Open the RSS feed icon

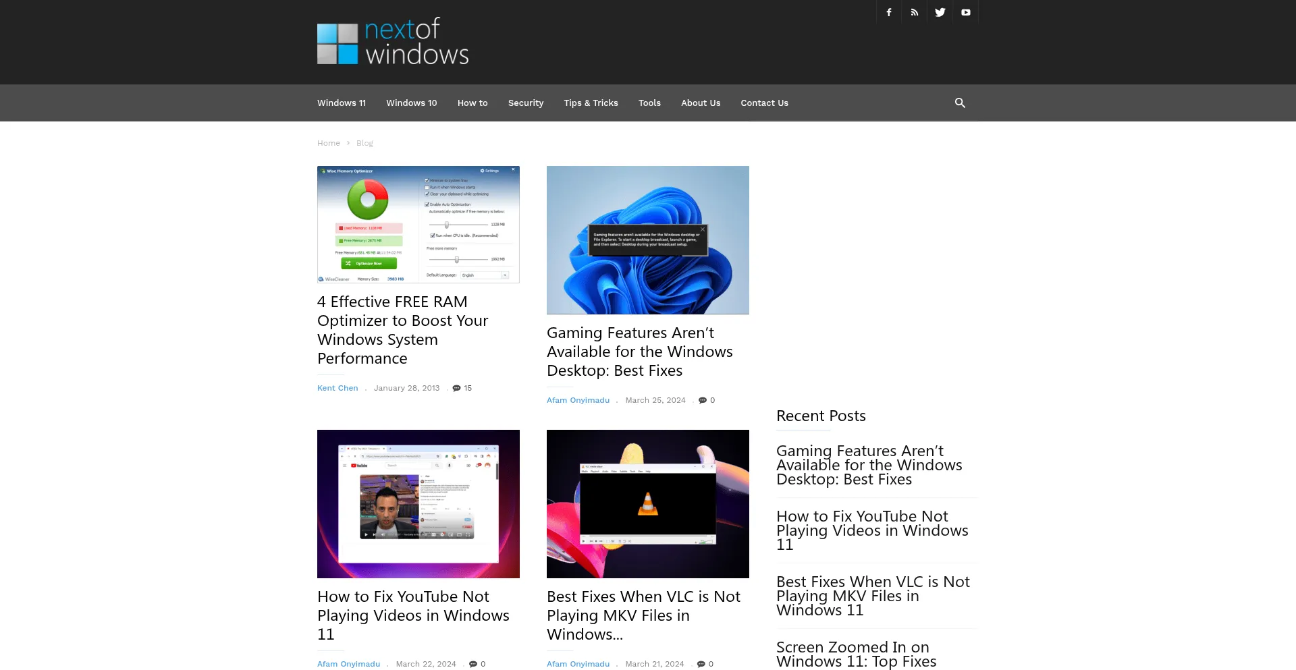[x=915, y=12]
